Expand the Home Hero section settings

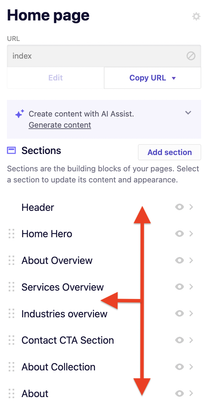pyautogui.click(x=191, y=234)
